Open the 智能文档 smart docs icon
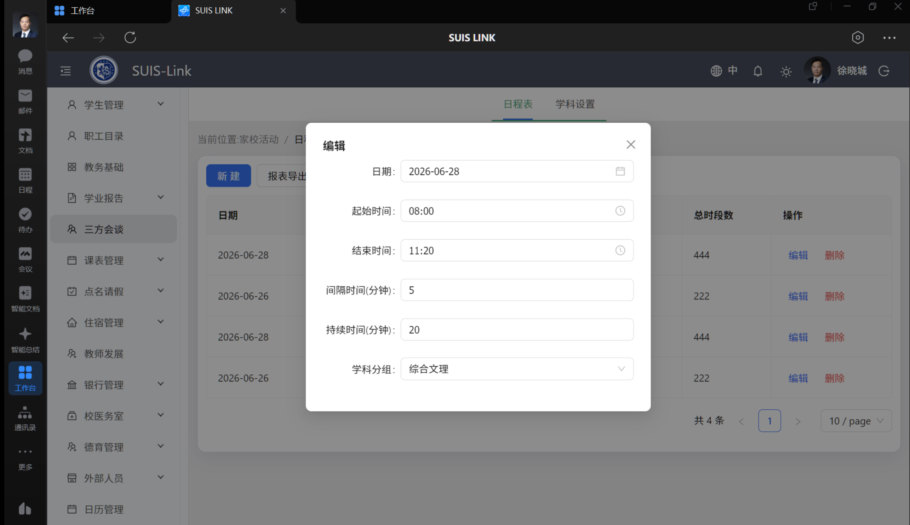This screenshot has height=525, width=910. pyautogui.click(x=25, y=299)
